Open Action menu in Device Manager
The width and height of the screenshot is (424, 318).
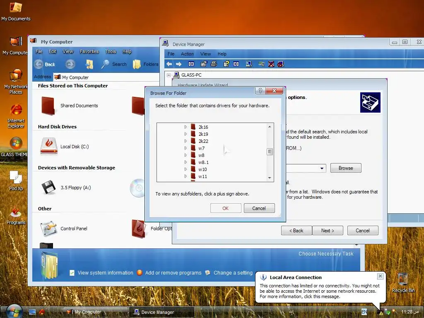click(x=187, y=54)
